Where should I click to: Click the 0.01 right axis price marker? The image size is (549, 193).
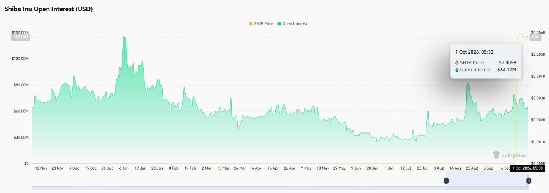coord(535,37)
